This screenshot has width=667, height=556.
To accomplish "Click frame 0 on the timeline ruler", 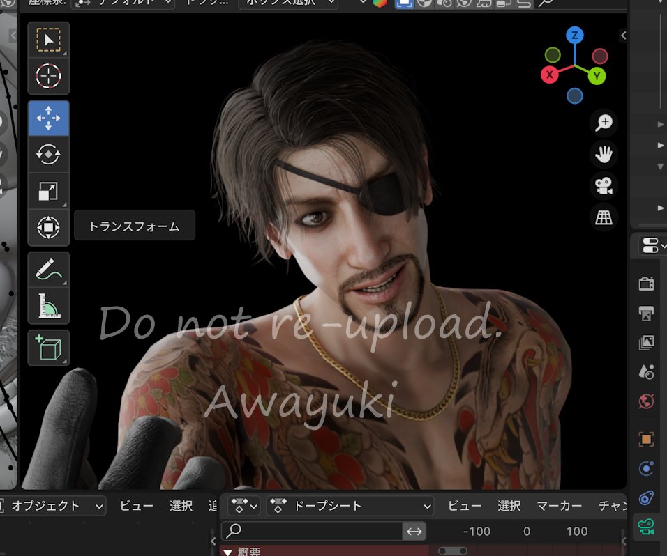I will tap(527, 532).
